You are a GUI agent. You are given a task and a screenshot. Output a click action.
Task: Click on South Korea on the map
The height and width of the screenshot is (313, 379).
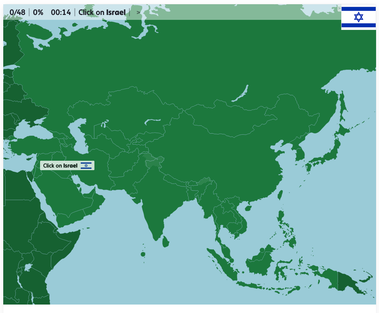pyautogui.click(x=300, y=155)
